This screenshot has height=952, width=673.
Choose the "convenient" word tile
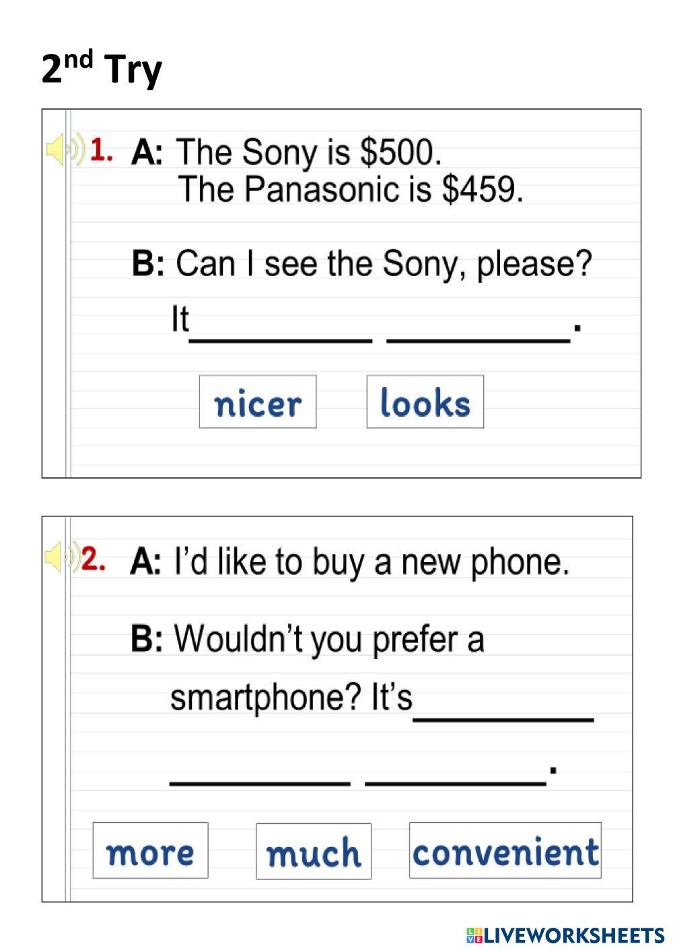505,851
